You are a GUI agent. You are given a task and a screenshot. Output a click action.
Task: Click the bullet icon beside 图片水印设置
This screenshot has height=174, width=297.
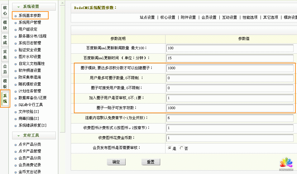coord(16,57)
